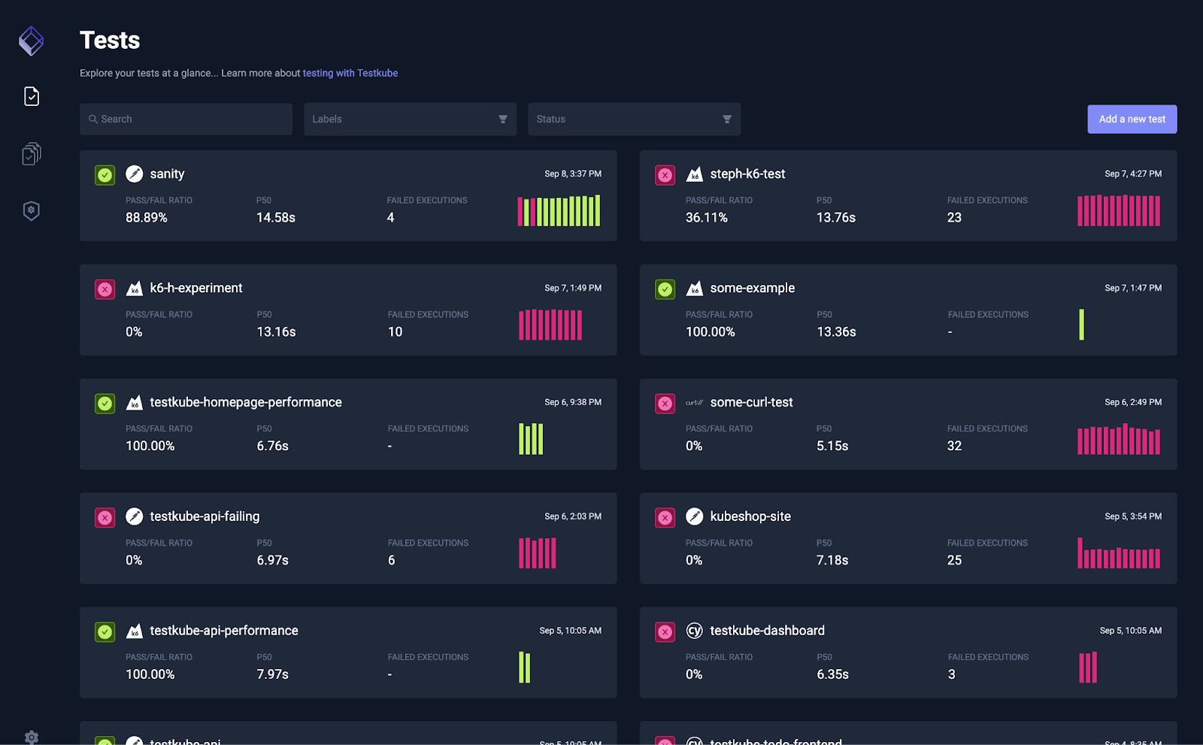Click the search magnifier icon in the search box

(x=93, y=119)
